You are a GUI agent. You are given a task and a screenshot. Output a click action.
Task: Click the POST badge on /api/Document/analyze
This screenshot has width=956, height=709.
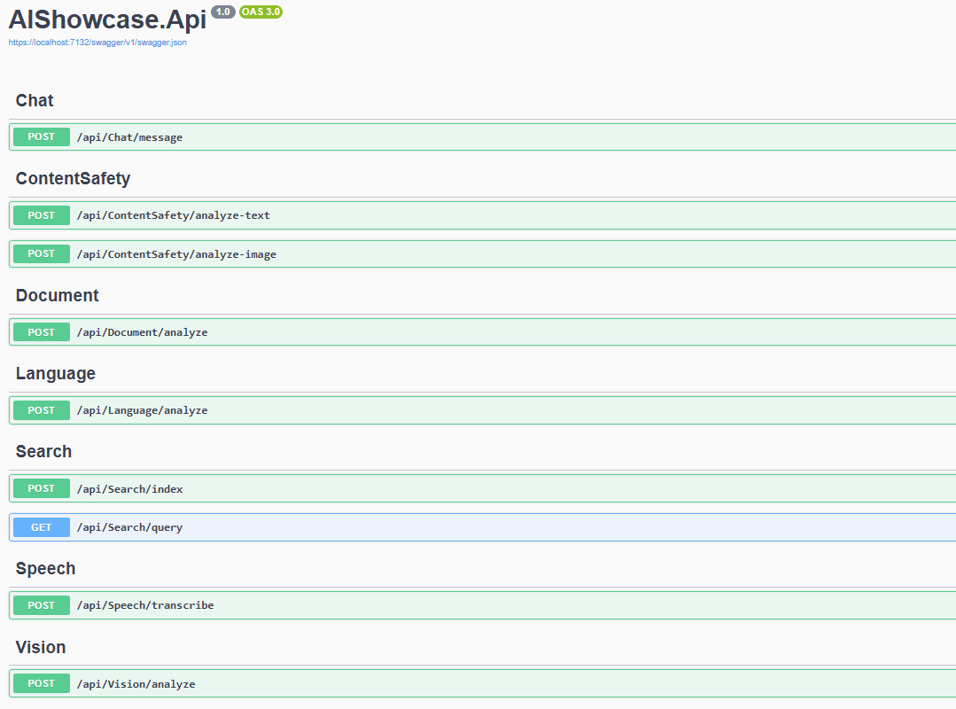41,331
